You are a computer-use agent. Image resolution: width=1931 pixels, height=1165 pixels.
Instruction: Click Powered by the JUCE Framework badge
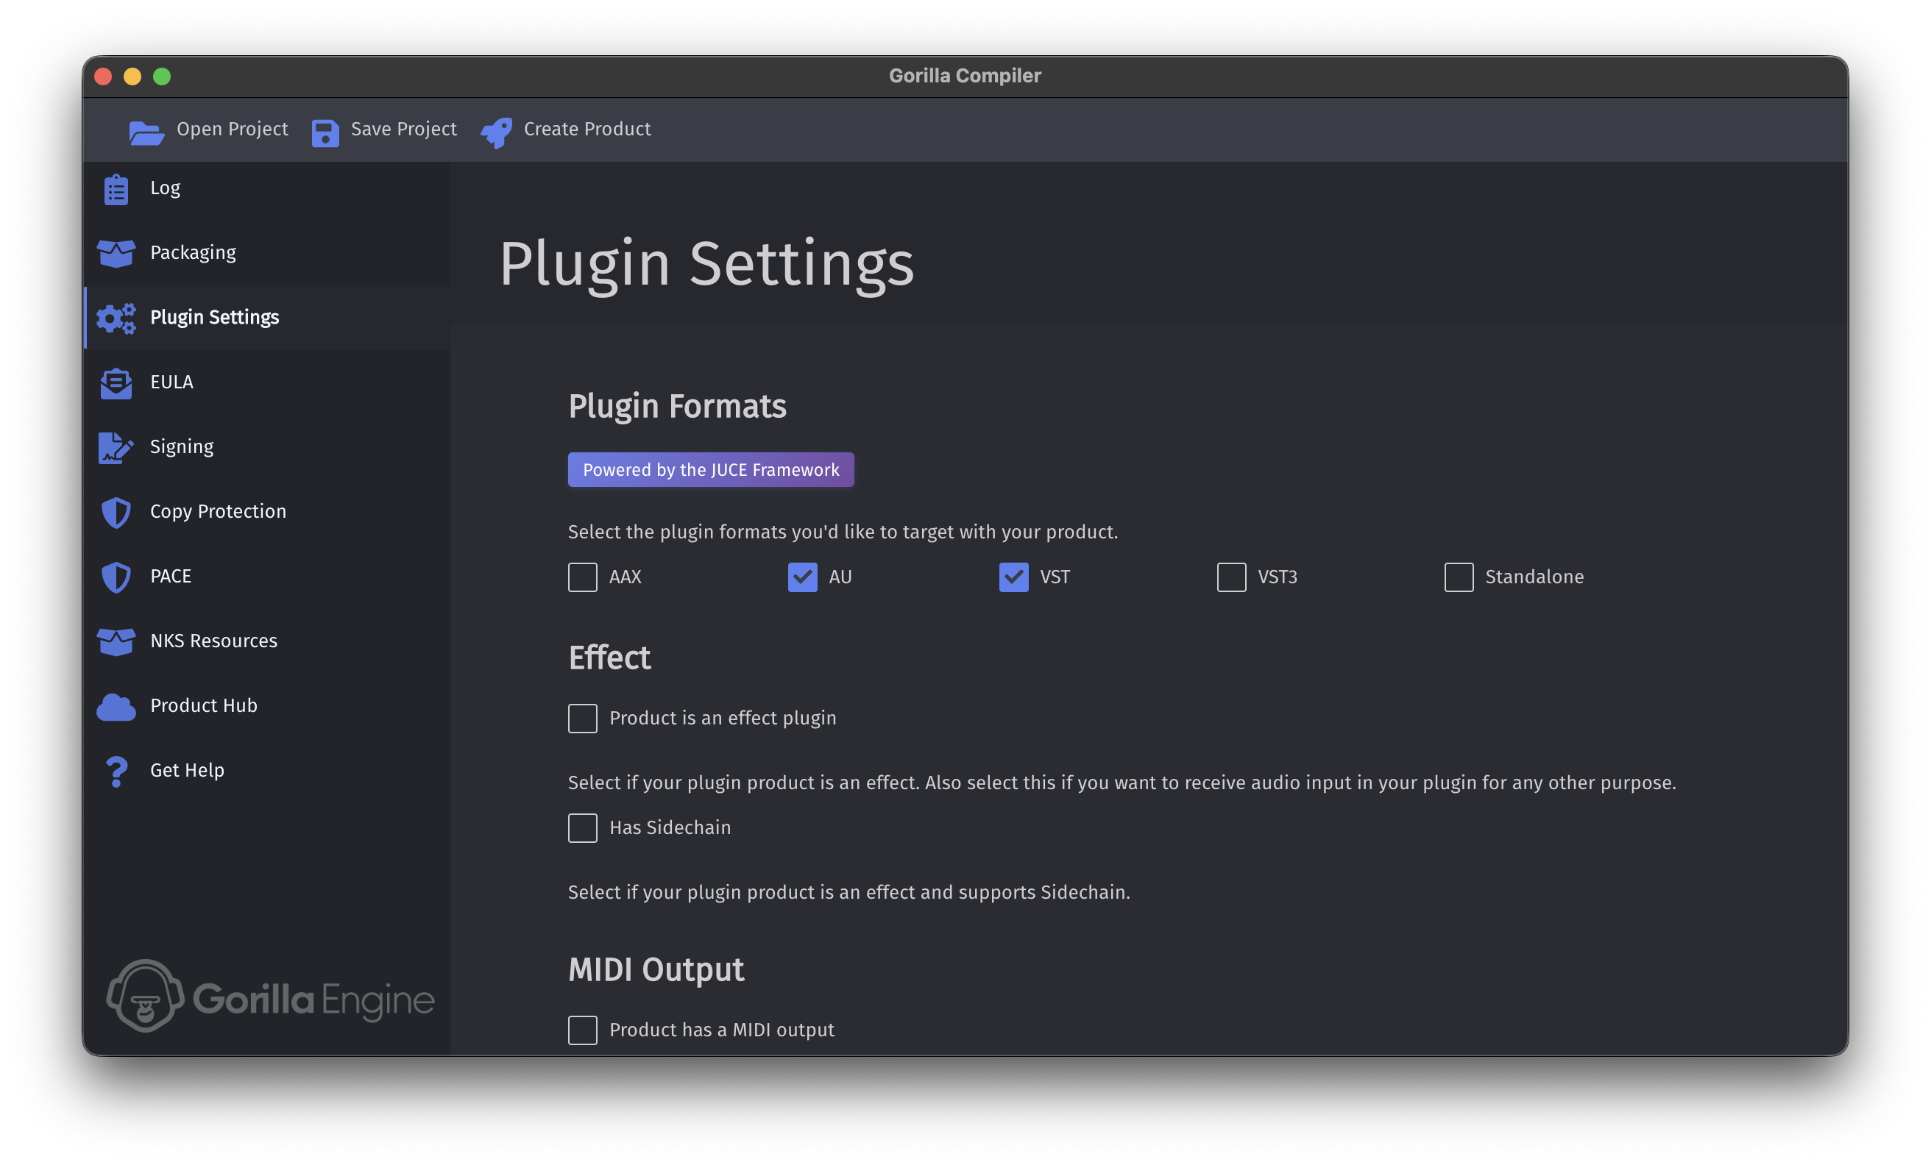(x=711, y=469)
